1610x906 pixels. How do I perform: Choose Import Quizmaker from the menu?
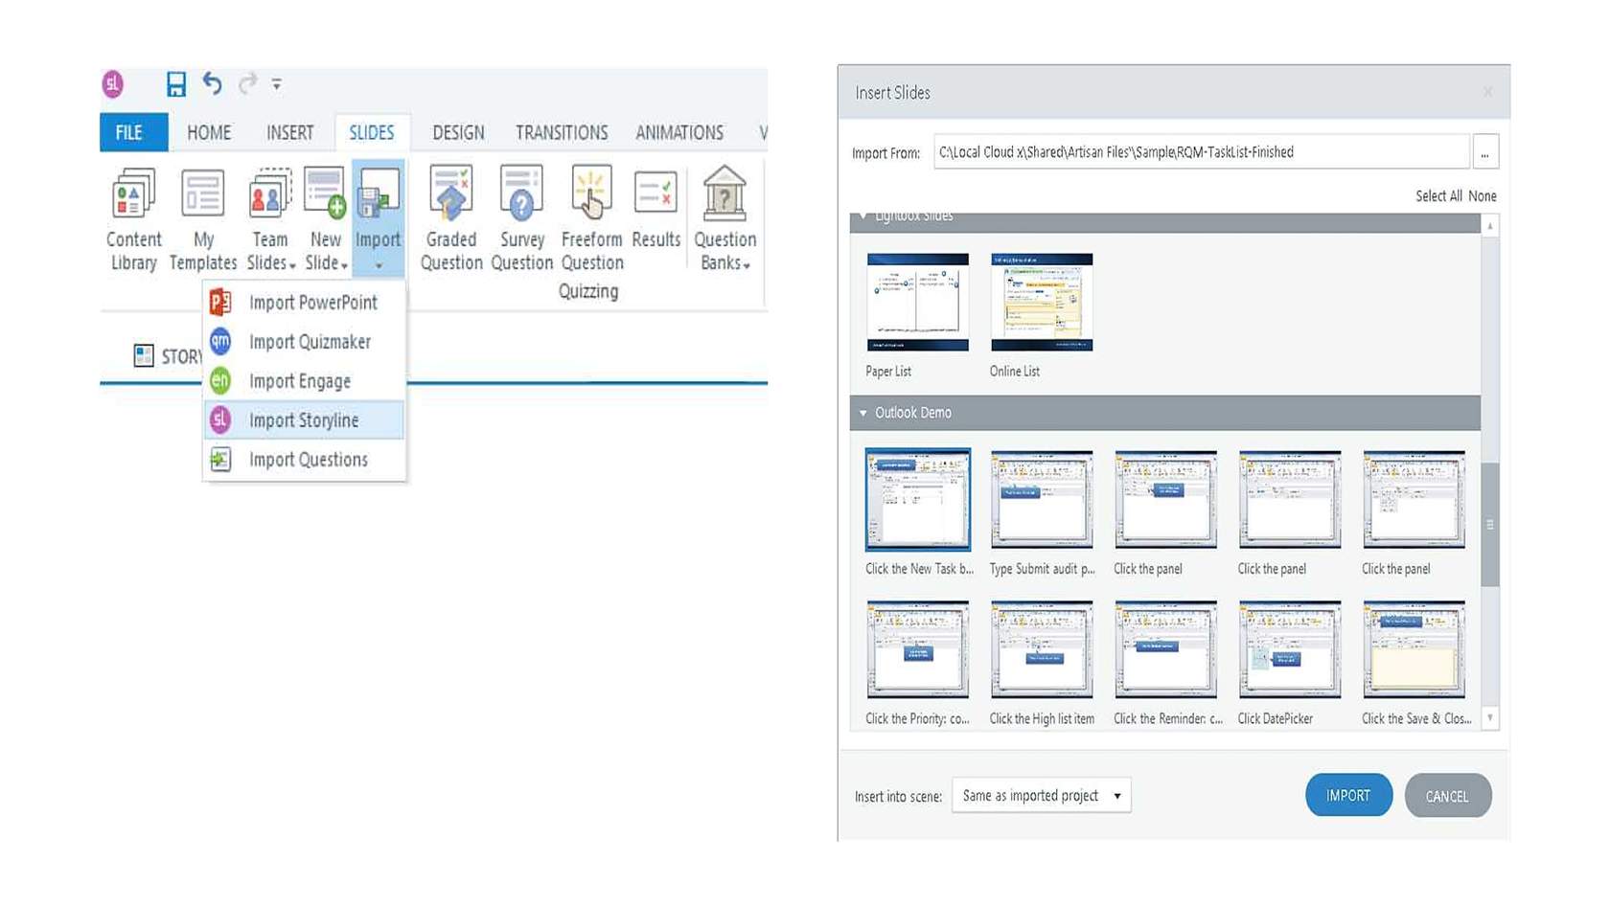[304, 342]
